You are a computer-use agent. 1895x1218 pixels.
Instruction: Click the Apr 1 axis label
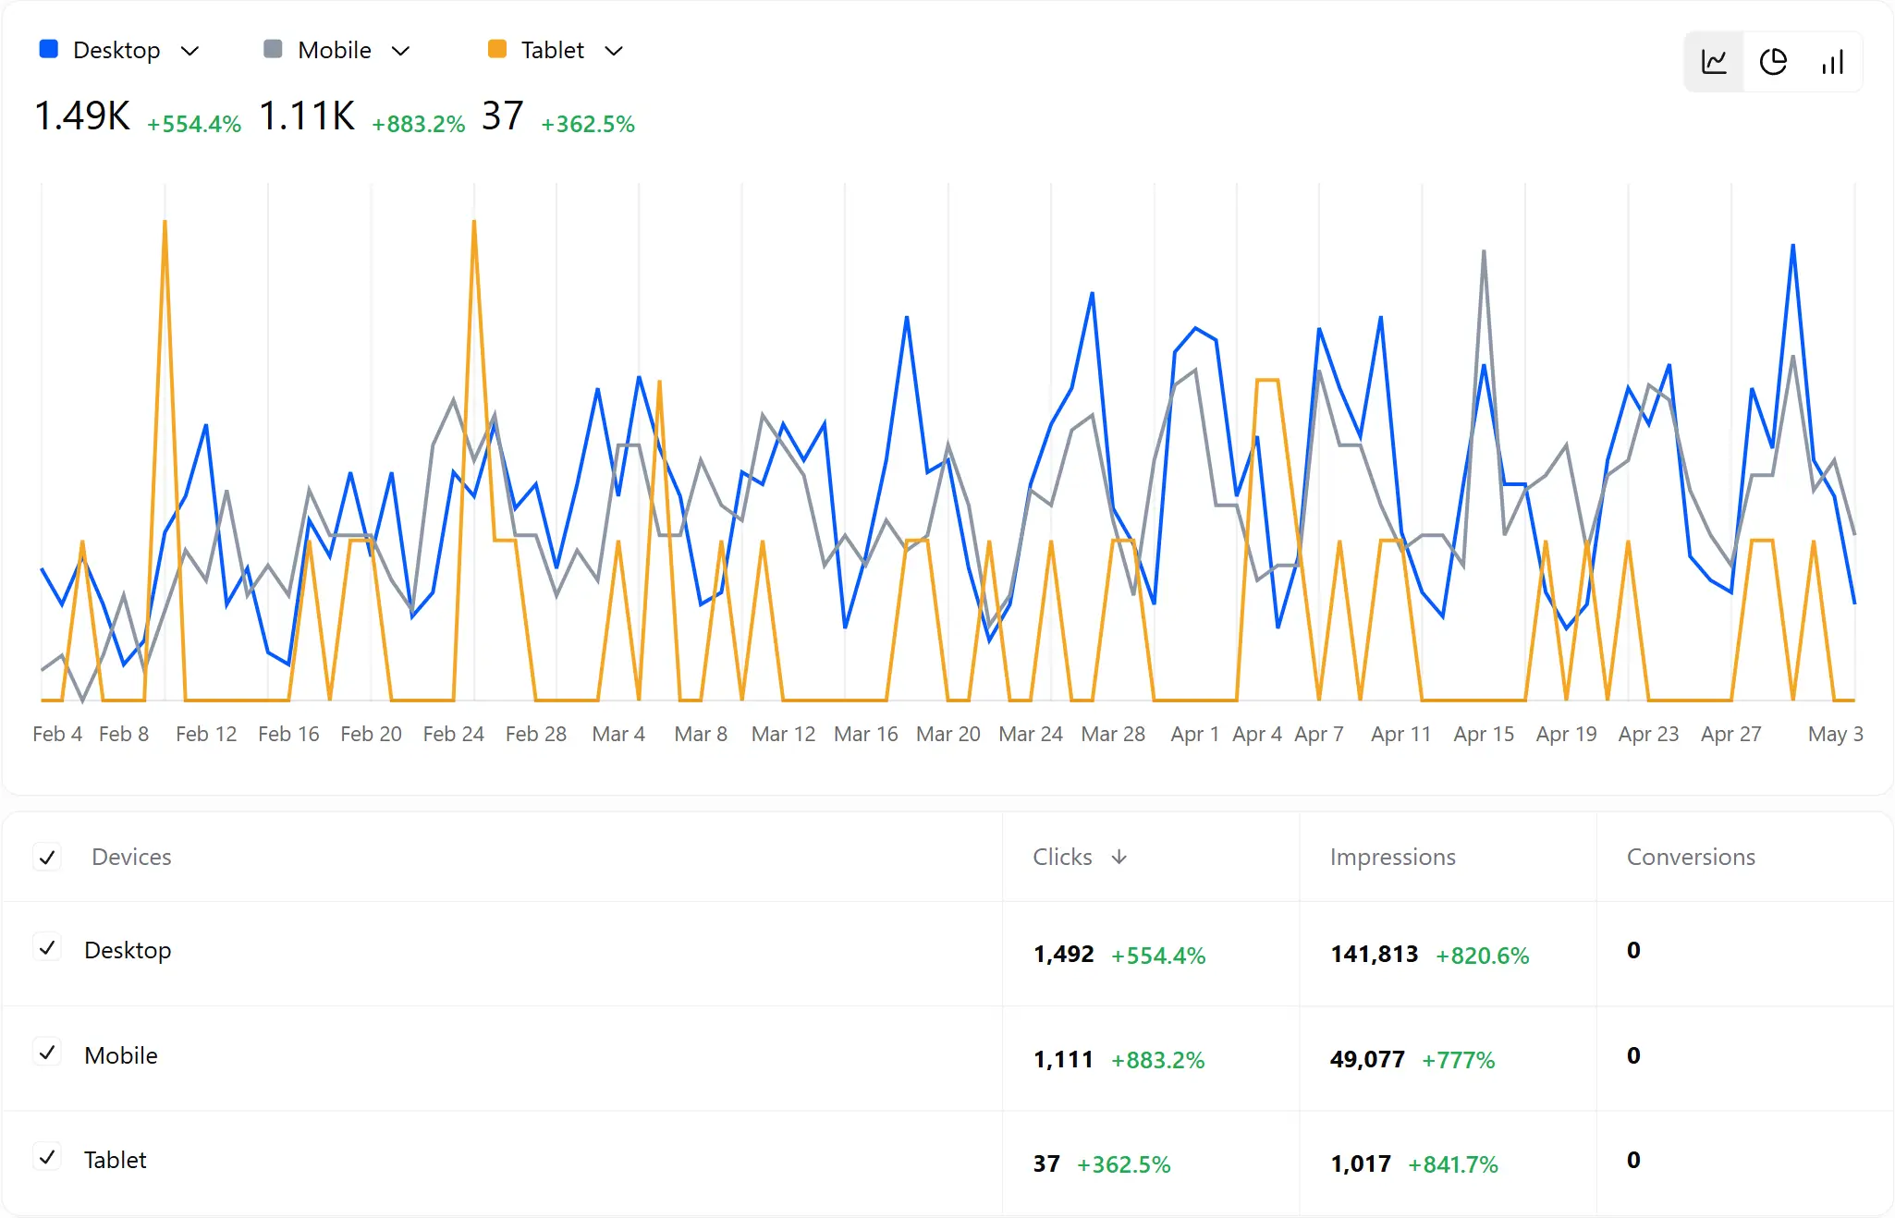click(x=1195, y=735)
